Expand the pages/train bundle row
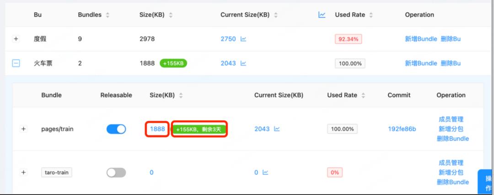 pyautogui.click(x=24, y=129)
